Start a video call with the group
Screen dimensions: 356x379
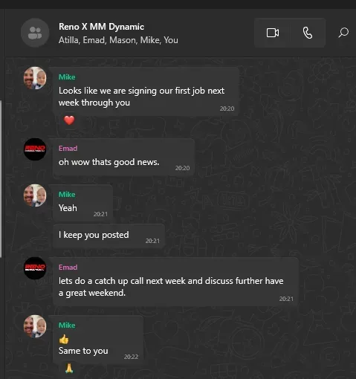pos(273,33)
